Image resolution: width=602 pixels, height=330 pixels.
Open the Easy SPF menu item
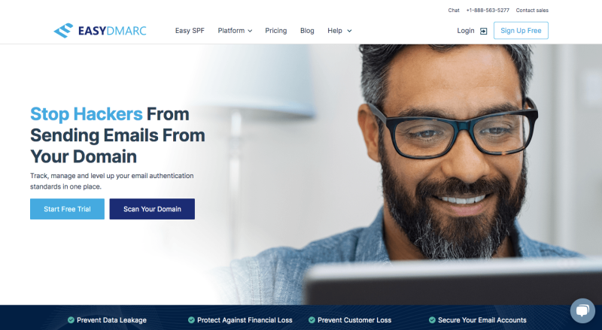(190, 31)
